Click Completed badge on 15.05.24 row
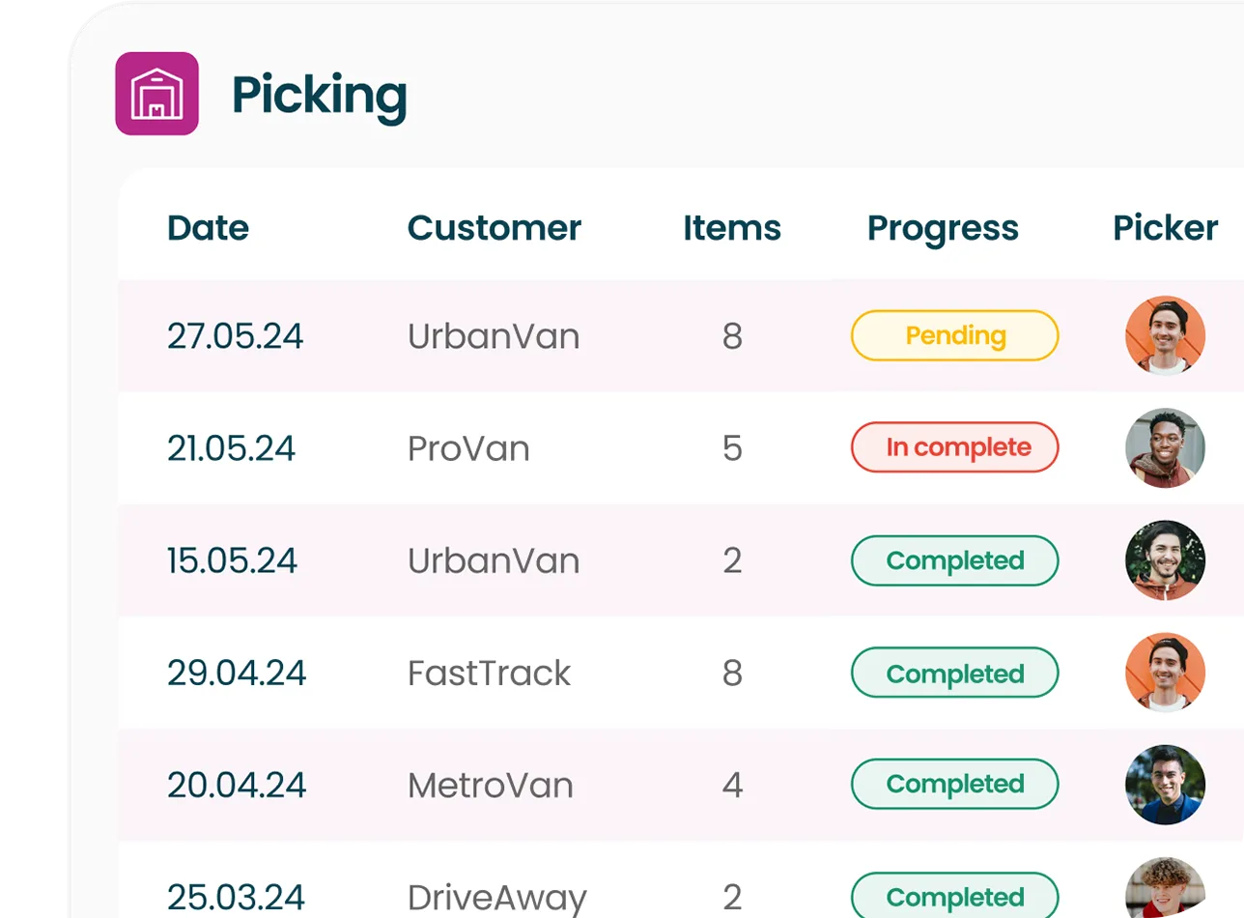 955,560
